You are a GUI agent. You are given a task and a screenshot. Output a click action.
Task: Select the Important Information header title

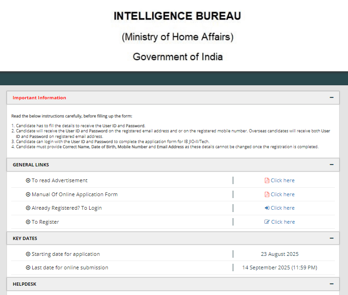coord(39,98)
